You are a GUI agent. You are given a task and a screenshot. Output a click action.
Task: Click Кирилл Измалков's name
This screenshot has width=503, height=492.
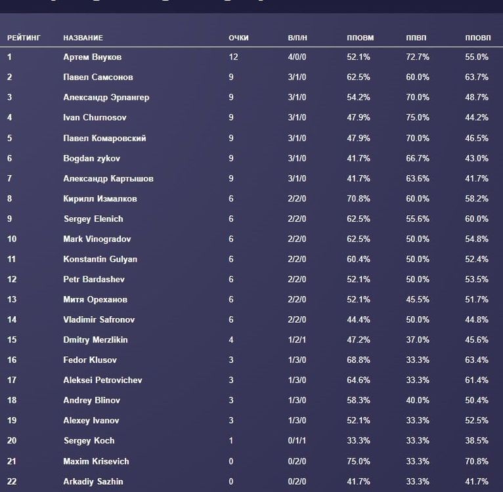pos(100,199)
